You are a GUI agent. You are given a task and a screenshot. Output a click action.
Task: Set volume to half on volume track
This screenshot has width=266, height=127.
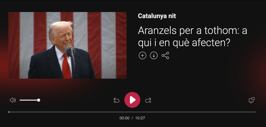pos(29,100)
